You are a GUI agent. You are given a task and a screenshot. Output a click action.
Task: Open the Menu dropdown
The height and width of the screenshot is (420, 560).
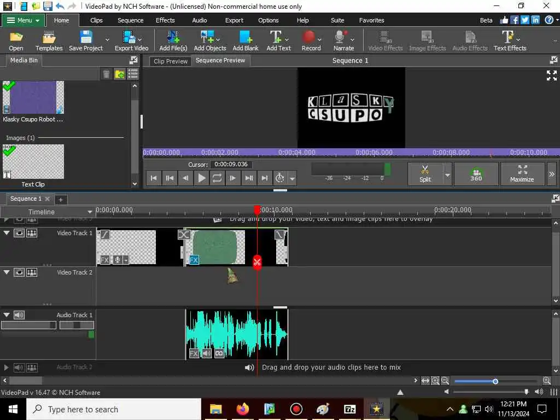pos(23,20)
